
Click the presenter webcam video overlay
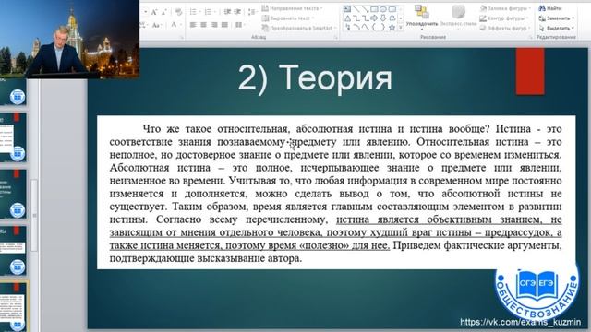(70, 39)
